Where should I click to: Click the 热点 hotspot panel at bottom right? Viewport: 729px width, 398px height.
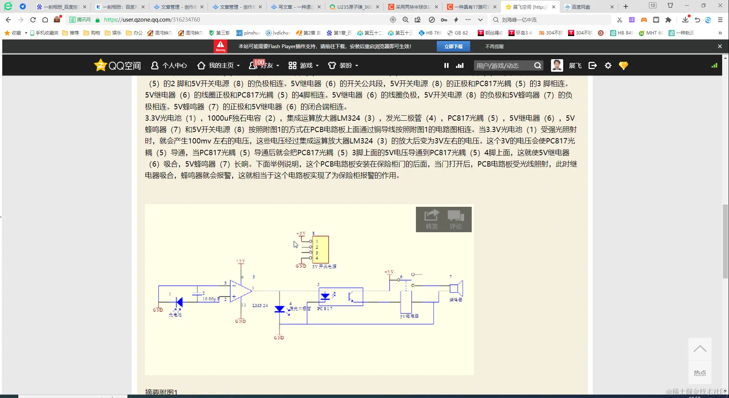pyautogui.click(x=700, y=373)
